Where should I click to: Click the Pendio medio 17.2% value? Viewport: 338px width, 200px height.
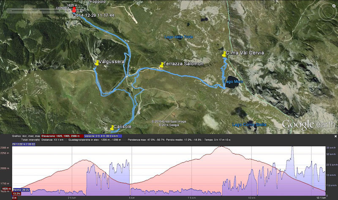click(184, 140)
